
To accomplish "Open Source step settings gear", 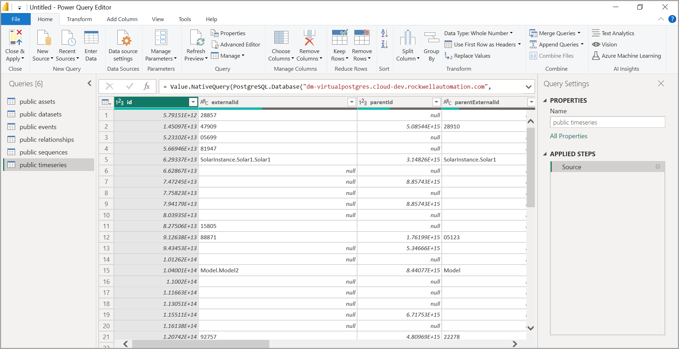I will coord(657,167).
